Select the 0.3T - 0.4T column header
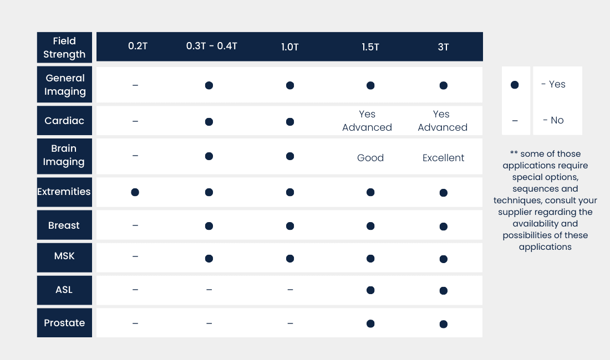 coord(212,47)
